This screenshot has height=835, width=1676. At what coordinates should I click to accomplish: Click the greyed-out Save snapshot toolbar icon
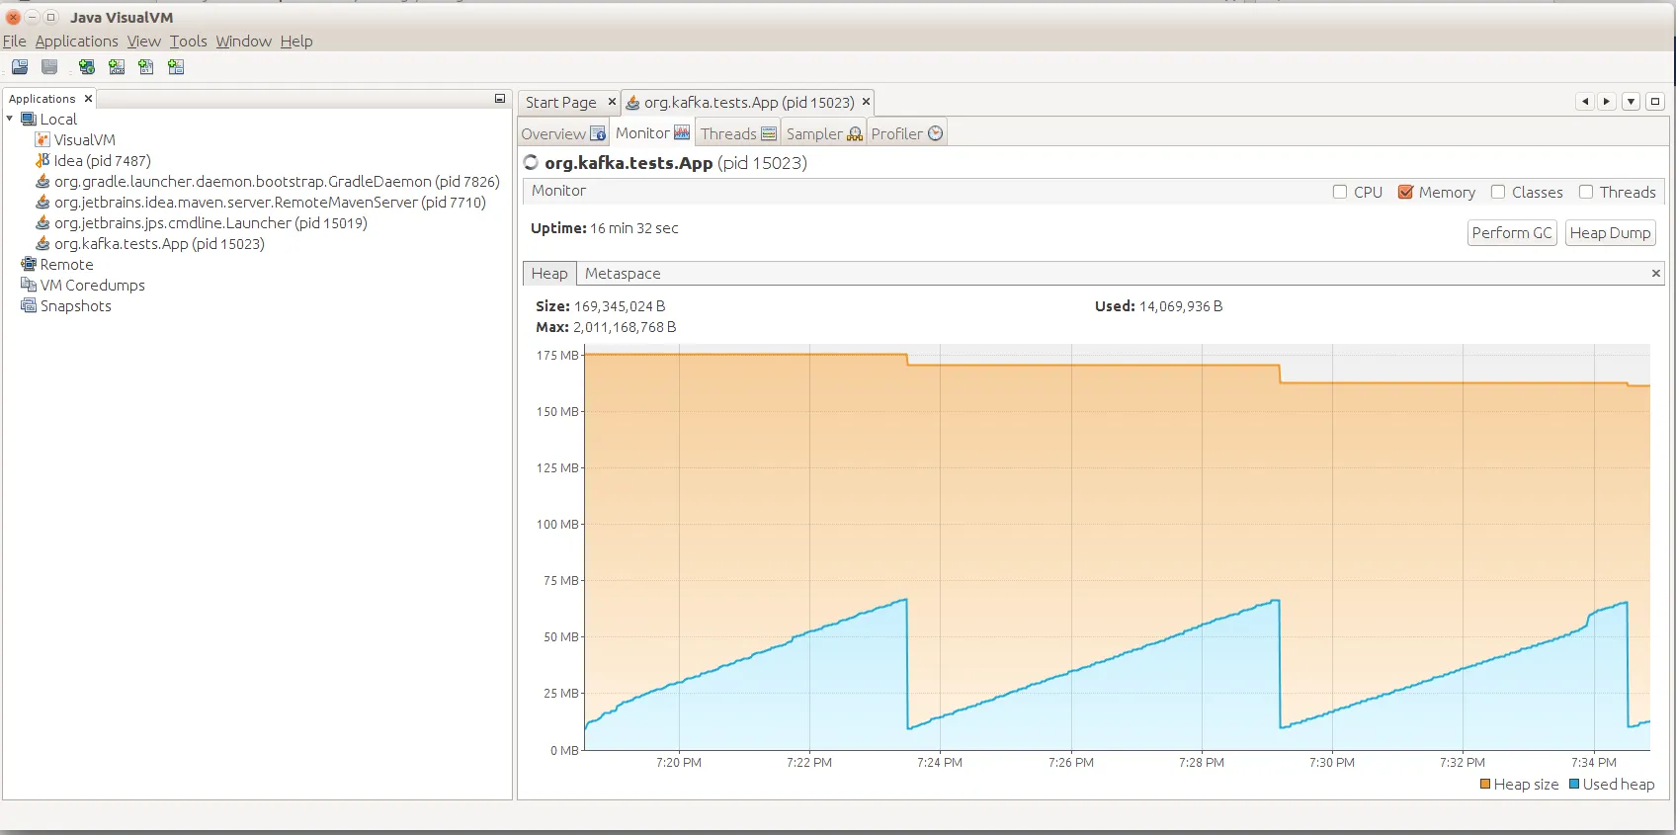pyautogui.click(x=49, y=67)
